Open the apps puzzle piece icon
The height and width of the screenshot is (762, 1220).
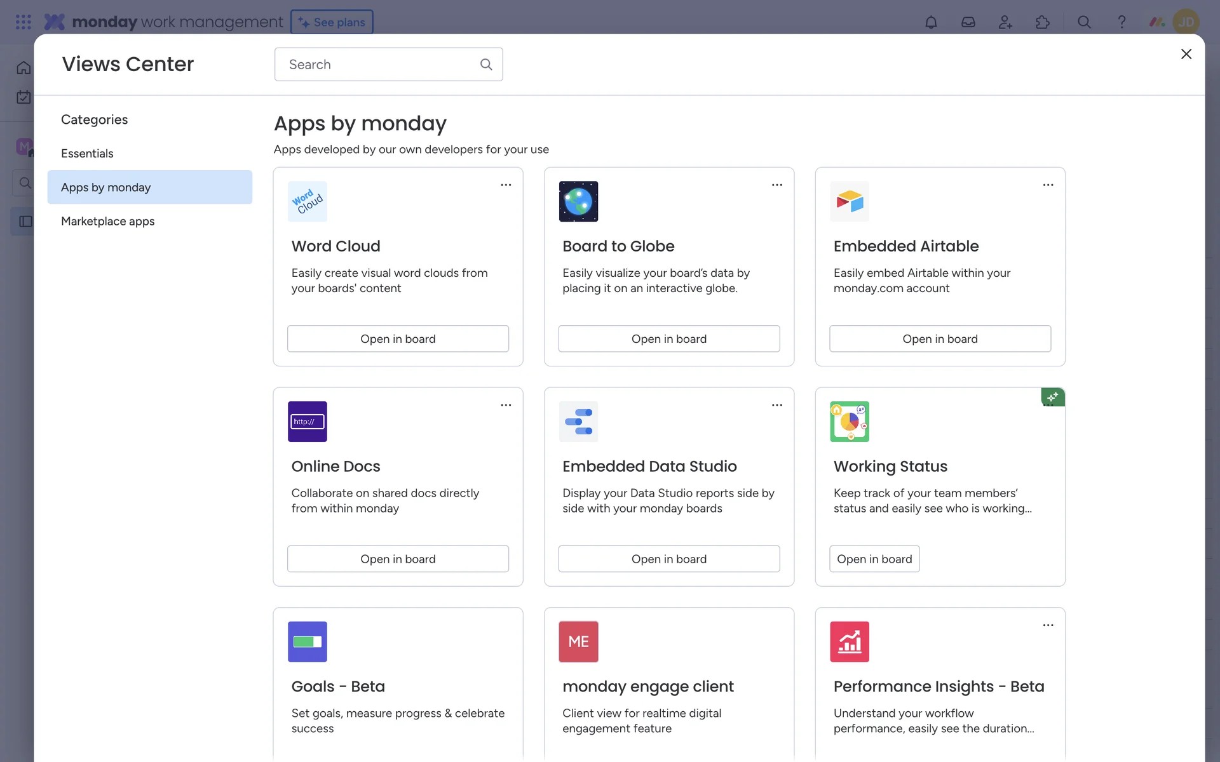point(1043,22)
